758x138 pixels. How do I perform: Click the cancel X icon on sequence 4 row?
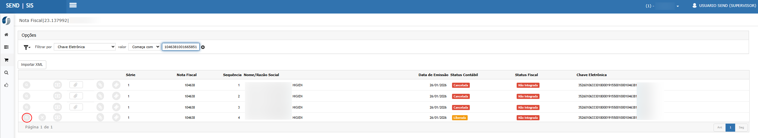click(x=42, y=118)
